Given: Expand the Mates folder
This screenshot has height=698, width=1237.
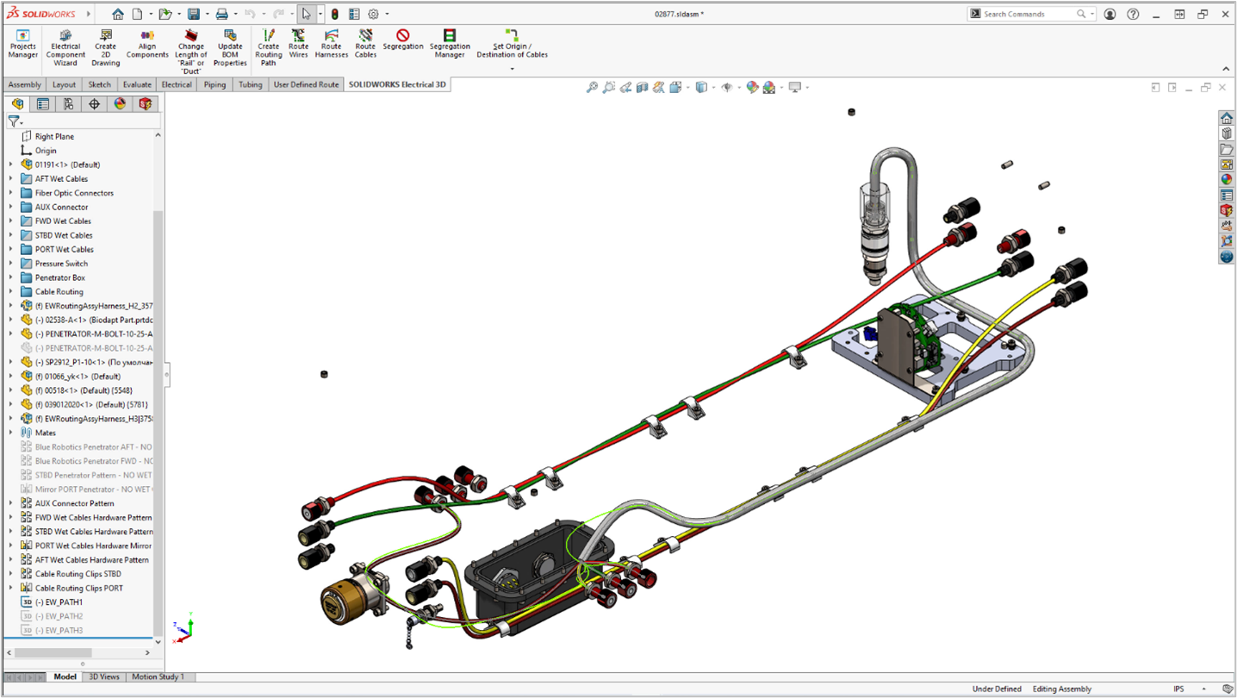Looking at the screenshot, I should coord(9,432).
